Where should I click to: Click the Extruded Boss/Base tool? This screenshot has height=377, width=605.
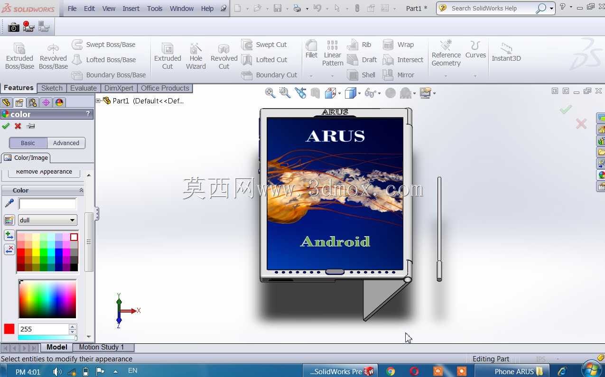[19, 56]
